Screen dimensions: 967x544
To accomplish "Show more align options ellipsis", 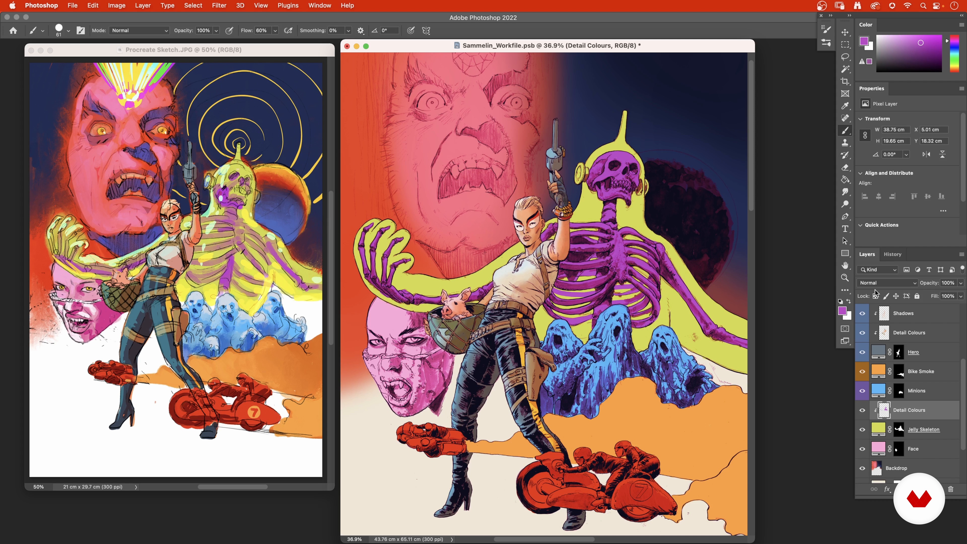I will (x=943, y=211).
